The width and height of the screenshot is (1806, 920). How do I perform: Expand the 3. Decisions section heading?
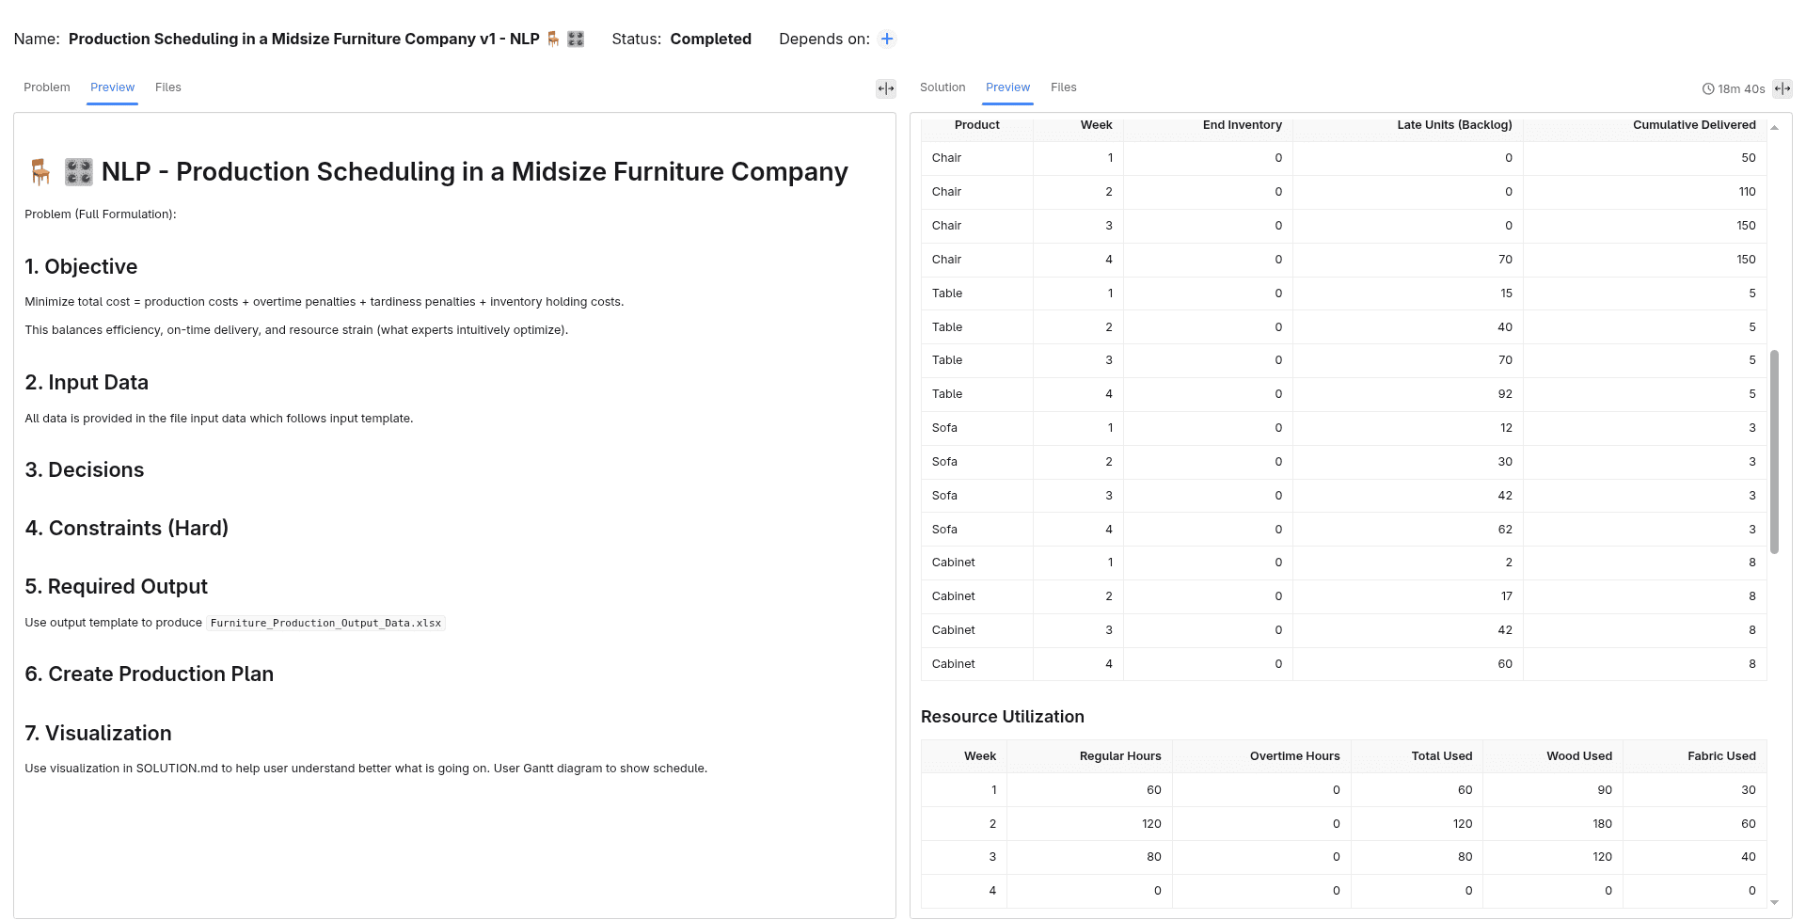[x=85, y=470]
